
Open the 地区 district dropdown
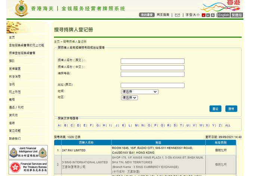pyautogui.click(x=129, y=98)
